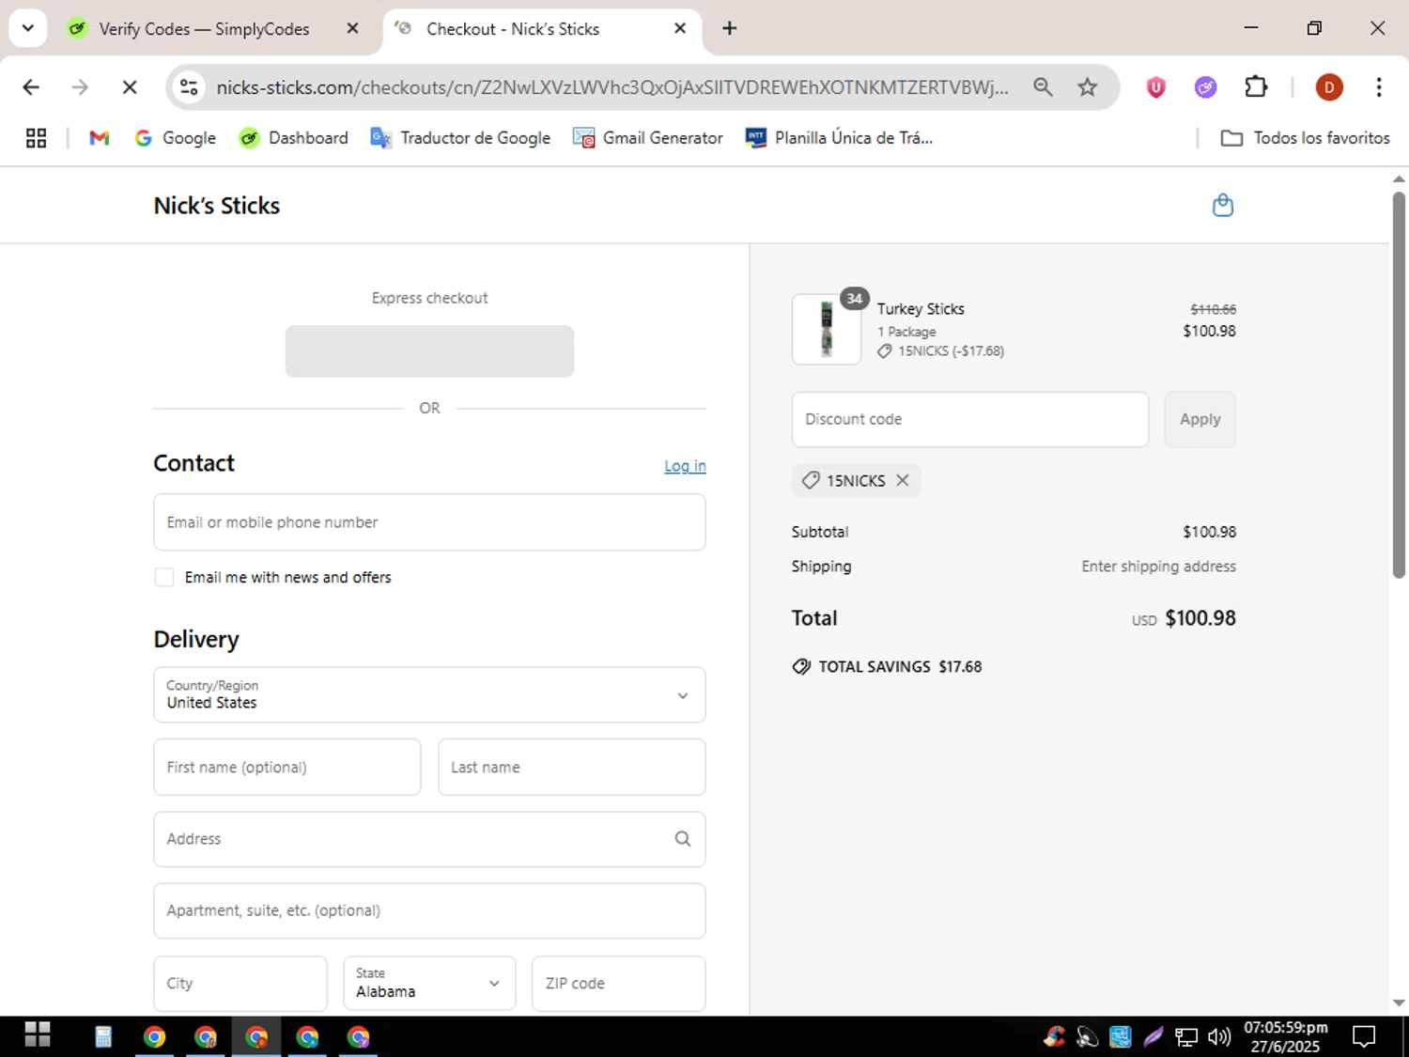This screenshot has width=1409, height=1057.
Task: Click the page vertical scrollbar
Action: (1399, 385)
